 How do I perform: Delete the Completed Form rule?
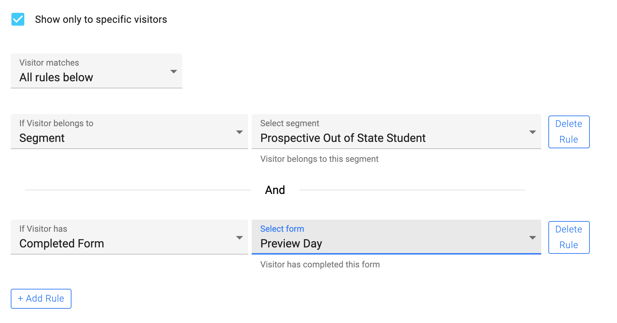(x=568, y=237)
